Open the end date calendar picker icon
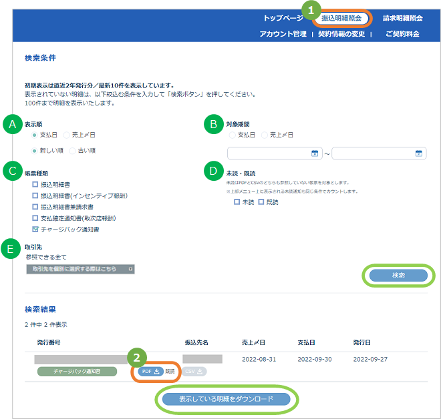 (419, 153)
